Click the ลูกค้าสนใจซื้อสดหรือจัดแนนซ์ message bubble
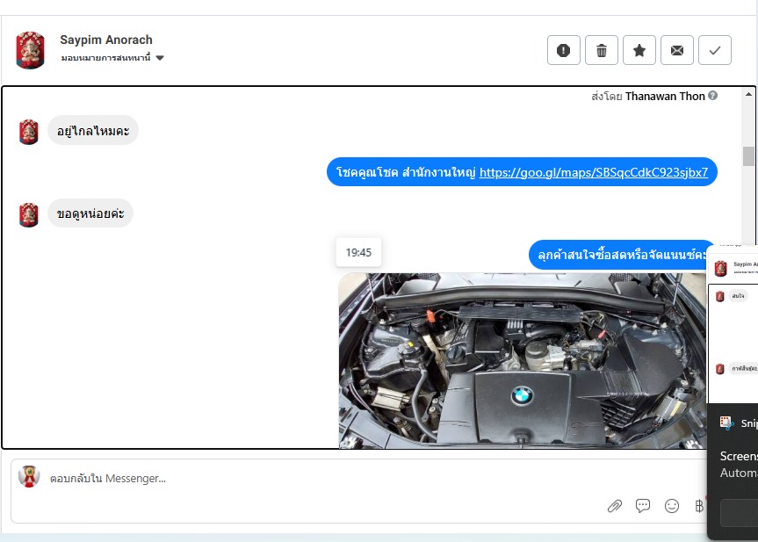Image resolution: width=758 pixels, height=542 pixels. [618, 255]
